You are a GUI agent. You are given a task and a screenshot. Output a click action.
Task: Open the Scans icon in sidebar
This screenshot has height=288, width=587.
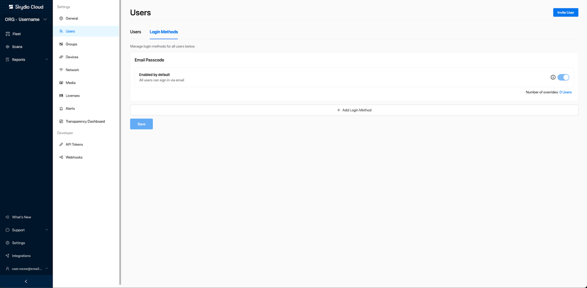8,47
